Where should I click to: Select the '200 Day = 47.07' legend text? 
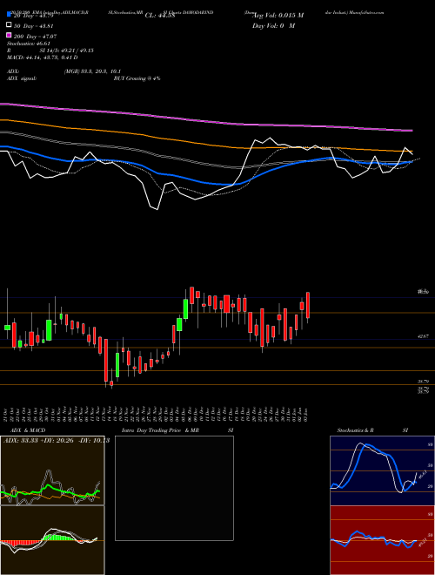[x=35, y=37]
